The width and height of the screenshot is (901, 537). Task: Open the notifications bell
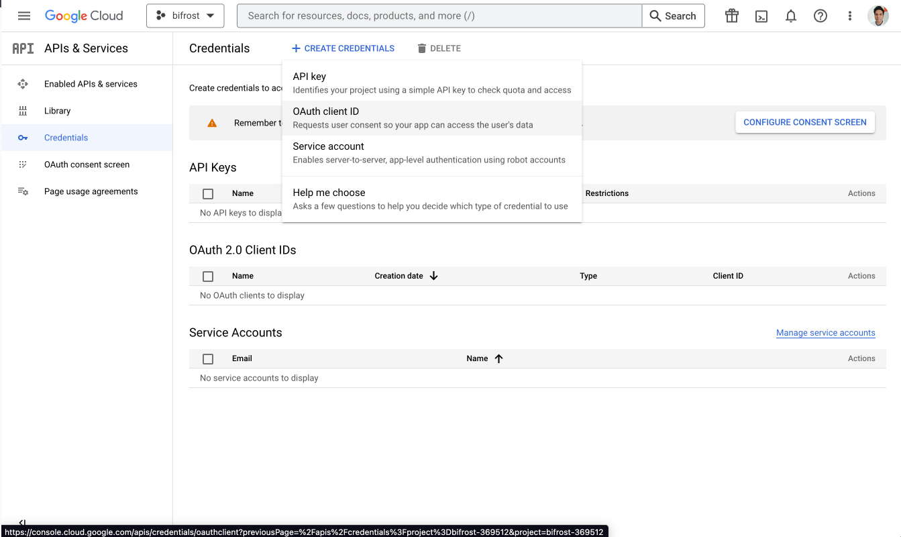coord(791,15)
